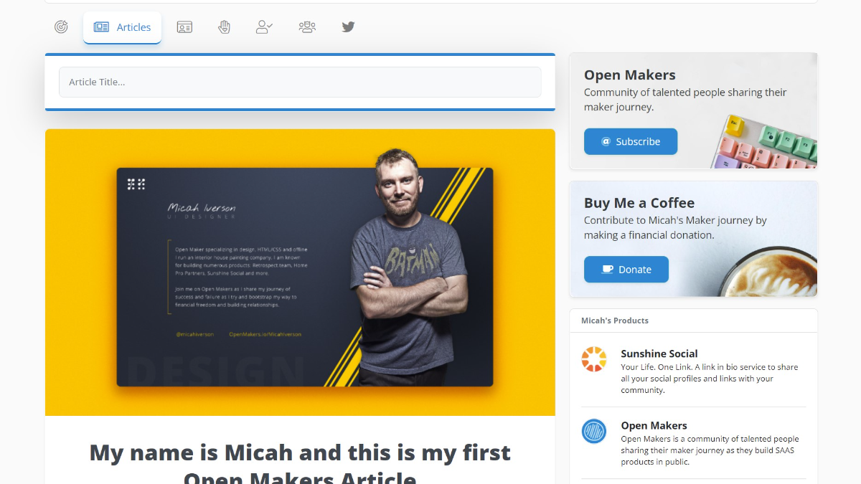
Task: Open the hand with heart tab
Action: click(225, 27)
